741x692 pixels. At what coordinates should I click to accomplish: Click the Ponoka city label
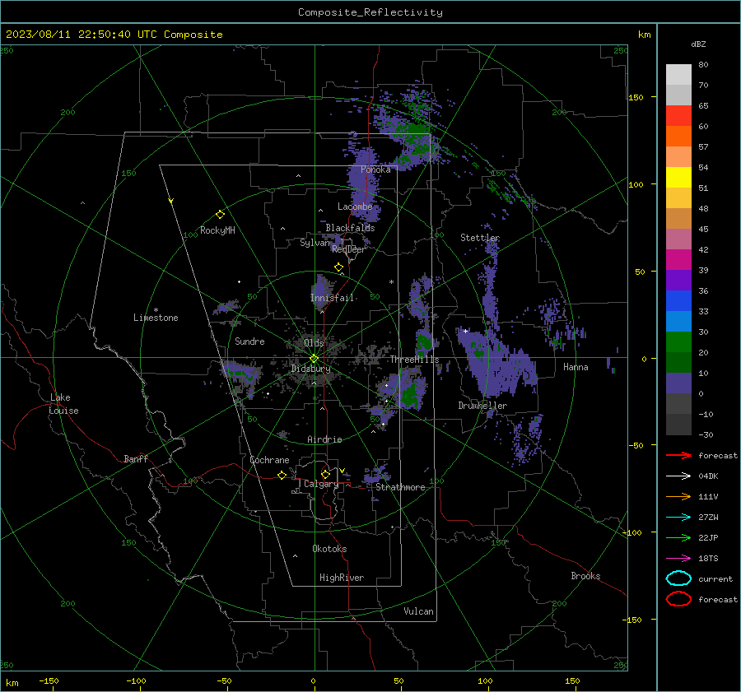pyautogui.click(x=375, y=170)
